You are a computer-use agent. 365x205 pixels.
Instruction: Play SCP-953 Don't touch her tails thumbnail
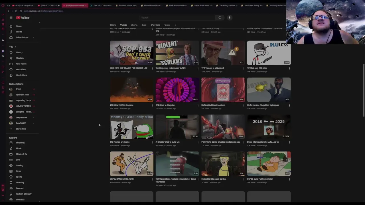coord(131,53)
